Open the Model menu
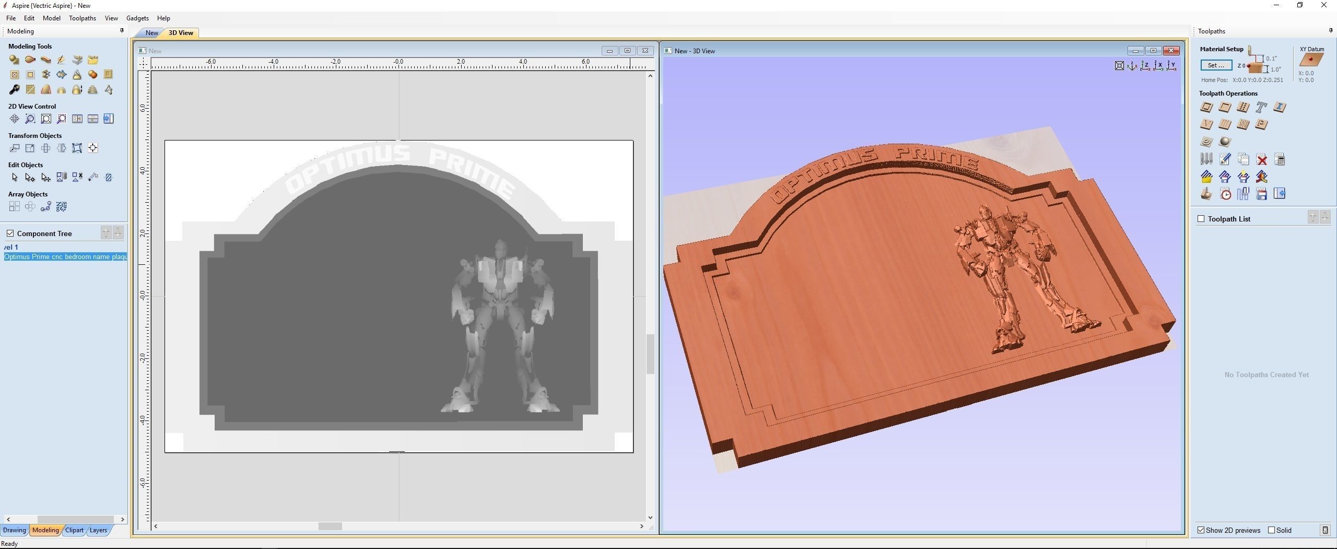The height and width of the screenshot is (549, 1337). click(52, 18)
